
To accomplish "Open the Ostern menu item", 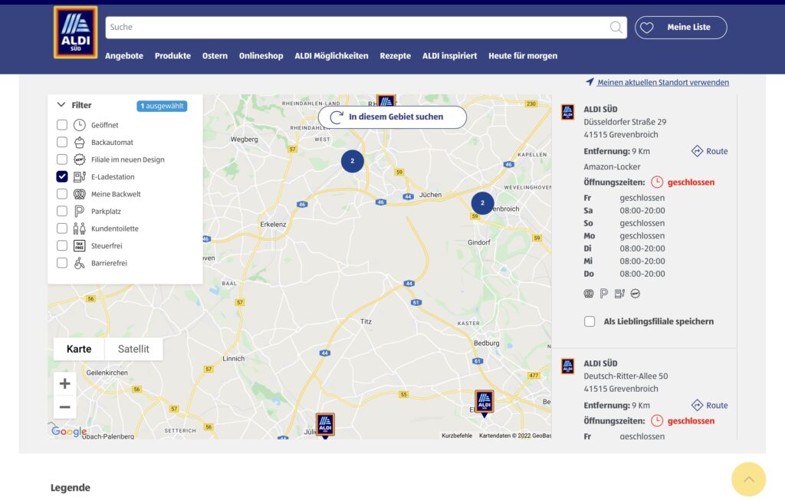I will pos(215,56).
